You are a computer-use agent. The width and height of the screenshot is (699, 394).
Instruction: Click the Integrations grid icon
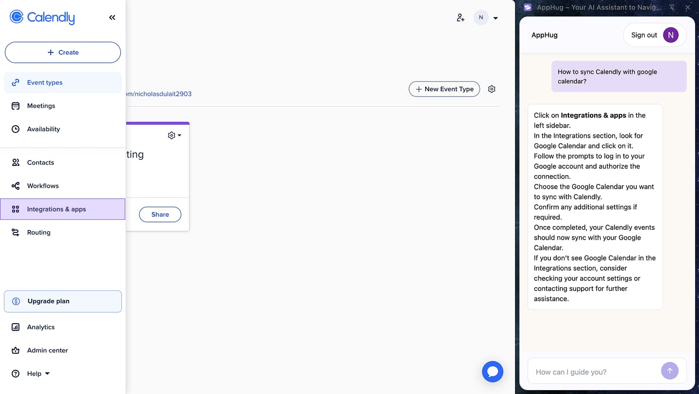[16, 209]
